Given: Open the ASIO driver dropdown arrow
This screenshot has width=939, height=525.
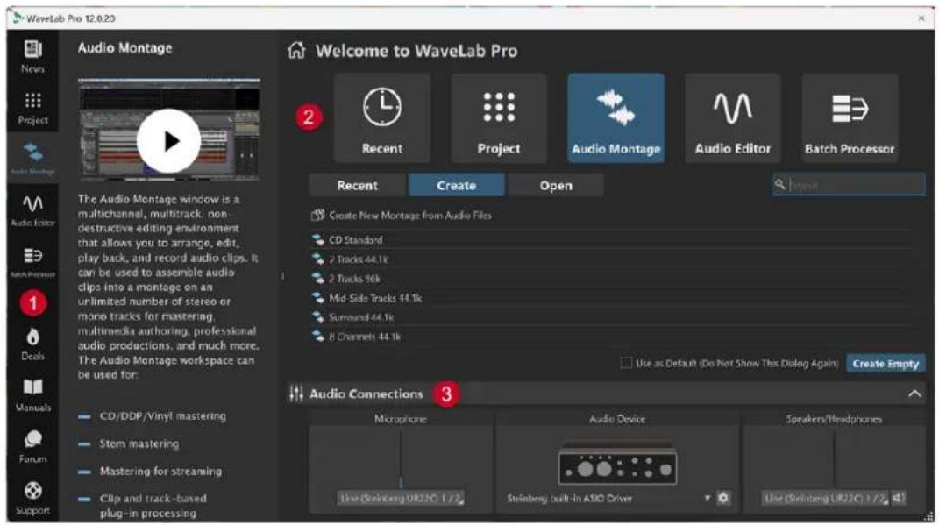Looking at the screenshot, I should click(708, 498).
